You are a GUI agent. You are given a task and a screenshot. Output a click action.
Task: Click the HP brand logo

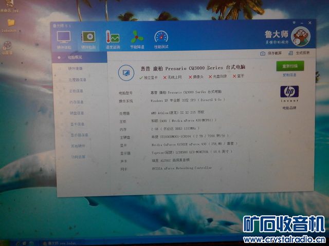(x=289, y=92)
